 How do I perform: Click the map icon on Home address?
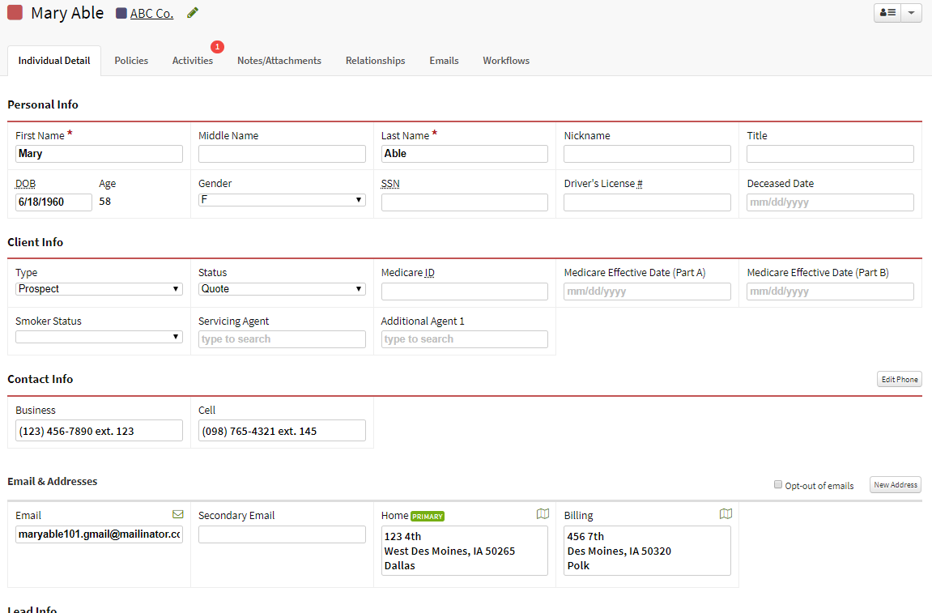543,514
